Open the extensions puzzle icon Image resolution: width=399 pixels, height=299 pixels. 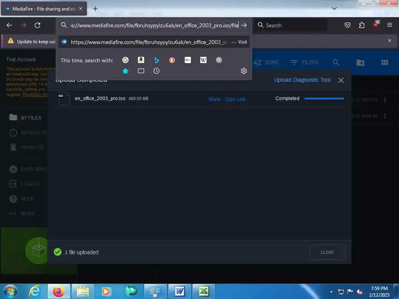pyautogui.click(x=362, y=25)
